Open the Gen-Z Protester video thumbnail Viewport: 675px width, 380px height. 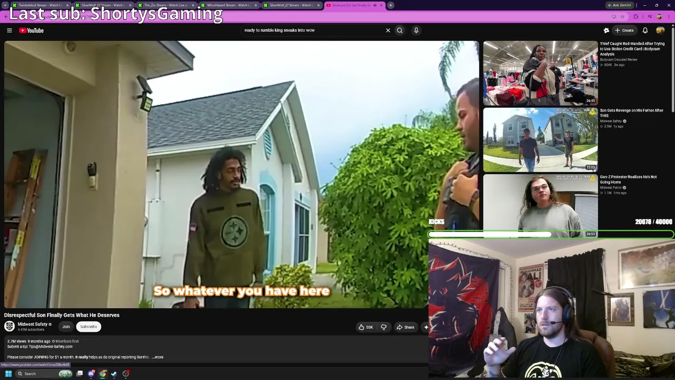[x=541, y=205]
